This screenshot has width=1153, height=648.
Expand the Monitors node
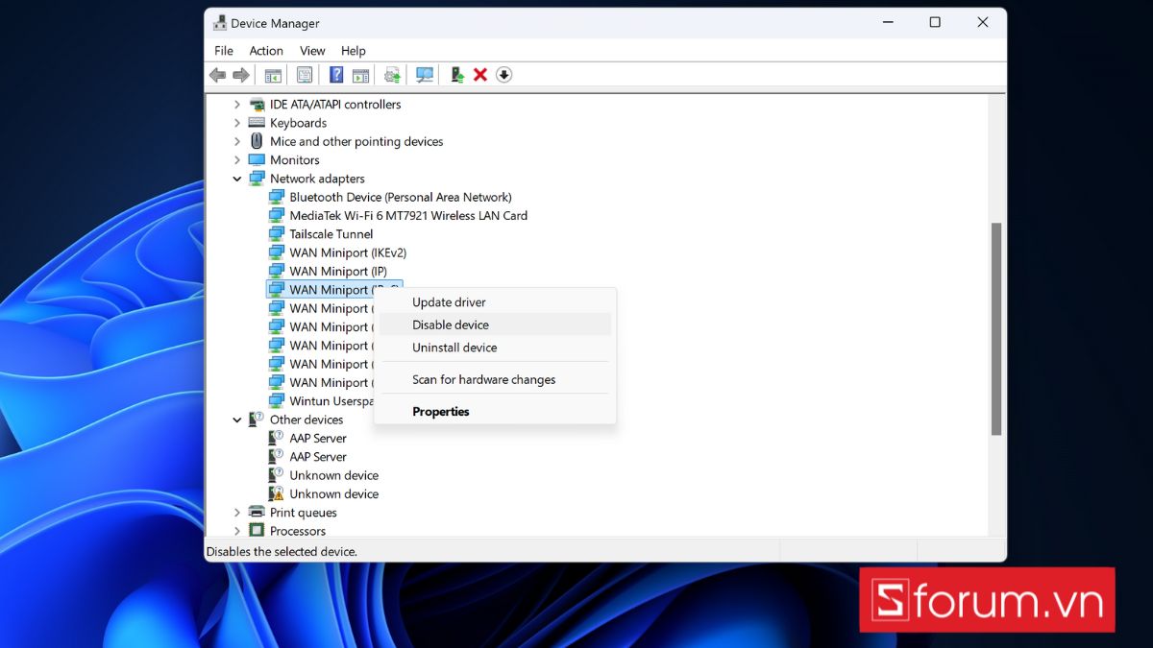click(x=237, y=159)
